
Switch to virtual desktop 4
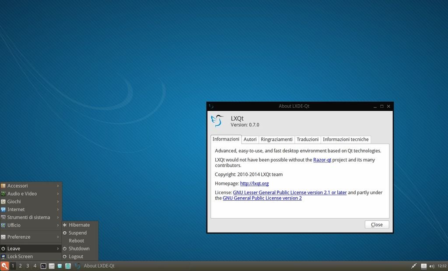point(35,266)
